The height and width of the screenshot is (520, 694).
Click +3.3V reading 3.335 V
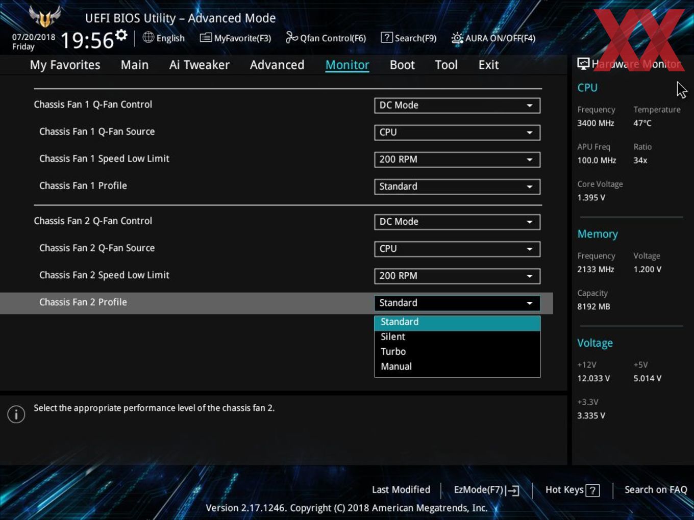pyautogui.click(x=591, y=416)
